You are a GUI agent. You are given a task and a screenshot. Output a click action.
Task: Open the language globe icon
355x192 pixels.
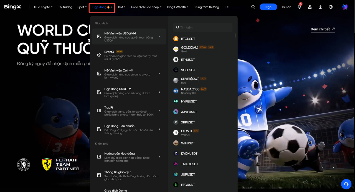[331, 7]
